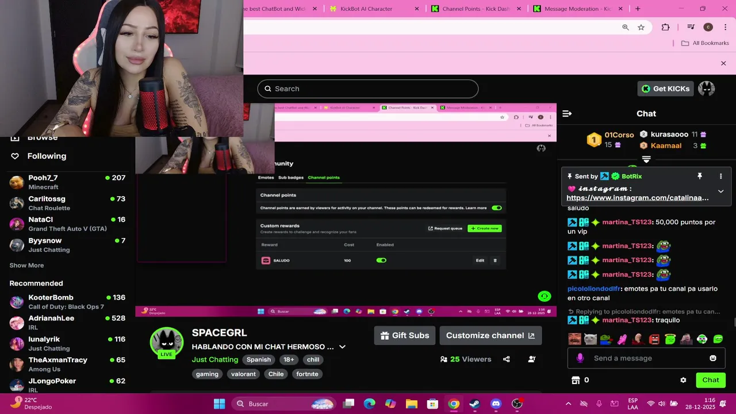Open KooterBomb recommended channel
The height and width of the screenshot is (414, 736).
pyautogui.click(x=67, y=302)
